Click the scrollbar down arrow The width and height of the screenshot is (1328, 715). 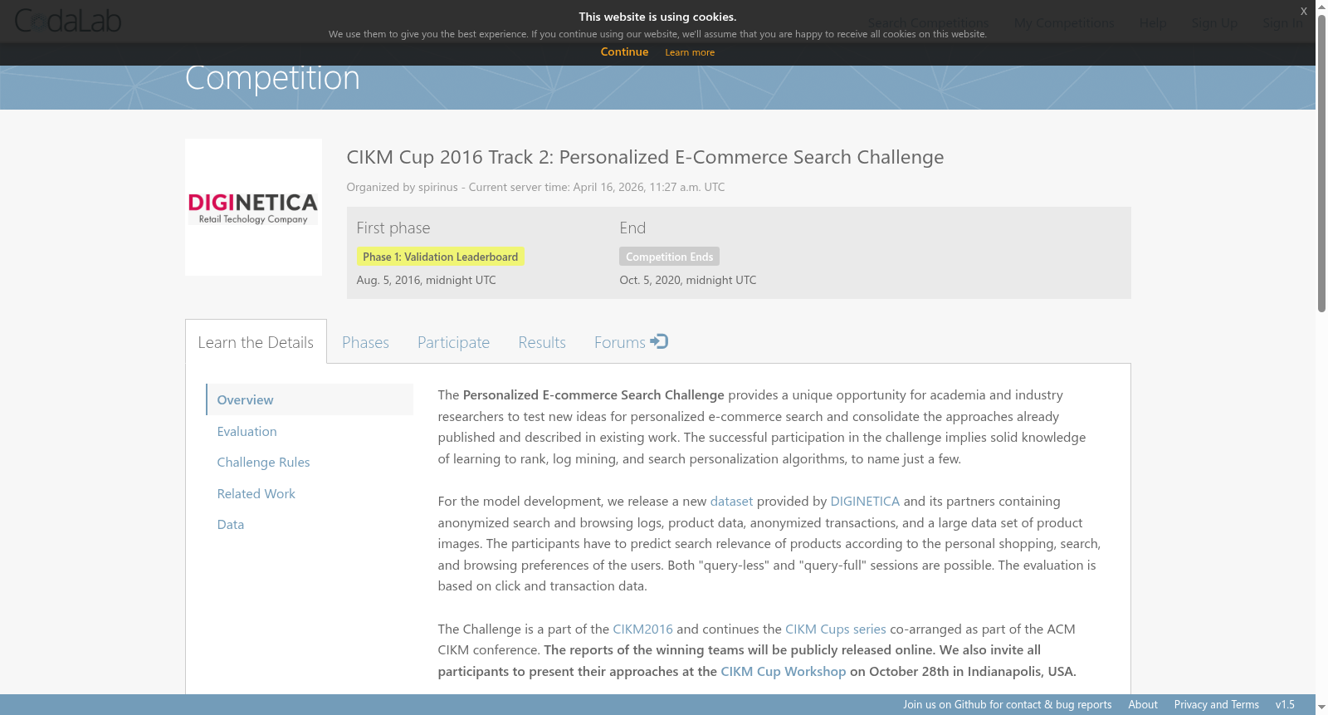coord(1321,708)
